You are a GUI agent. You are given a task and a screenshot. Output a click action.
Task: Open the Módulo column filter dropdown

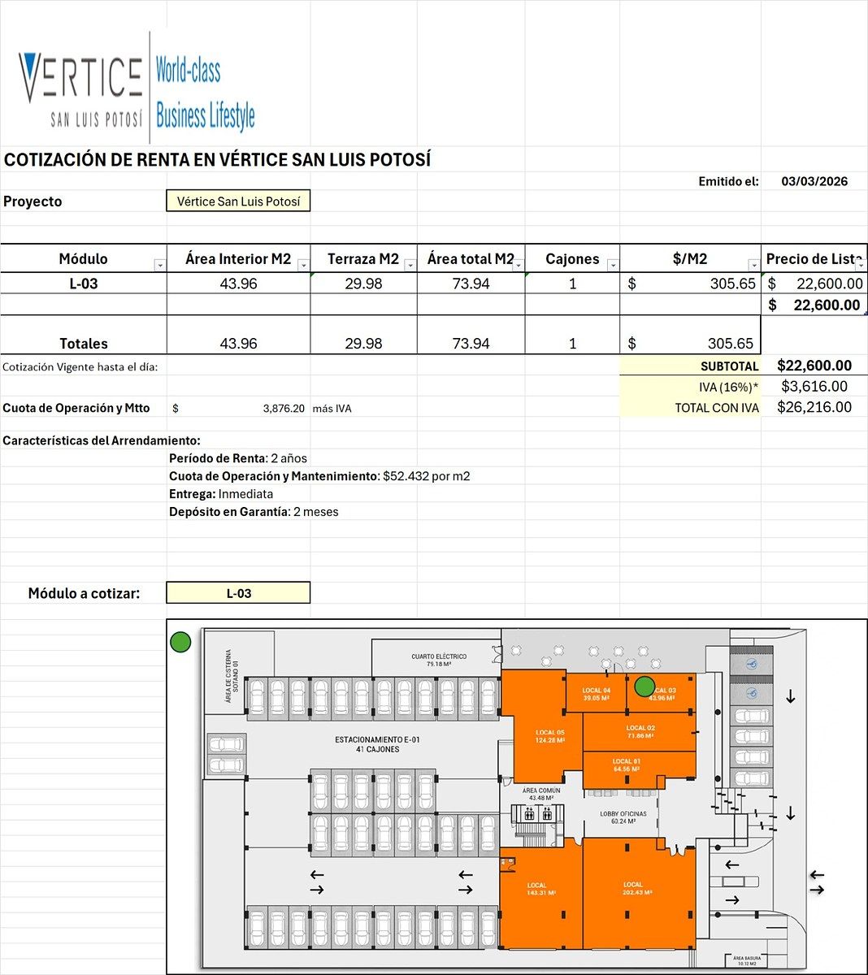pos(160,266)
